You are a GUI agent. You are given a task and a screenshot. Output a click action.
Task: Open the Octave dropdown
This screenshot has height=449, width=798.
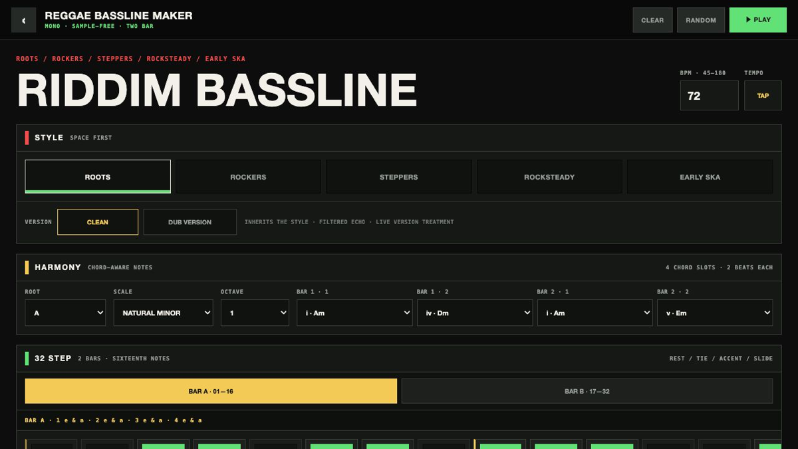255,313
